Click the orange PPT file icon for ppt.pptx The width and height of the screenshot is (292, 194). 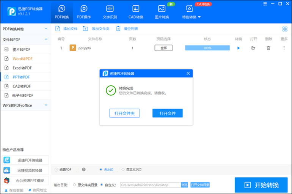point(73,48)
